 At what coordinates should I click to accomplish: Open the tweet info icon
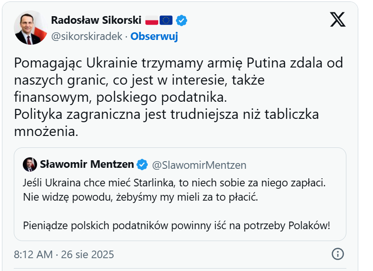pos(337,254)
